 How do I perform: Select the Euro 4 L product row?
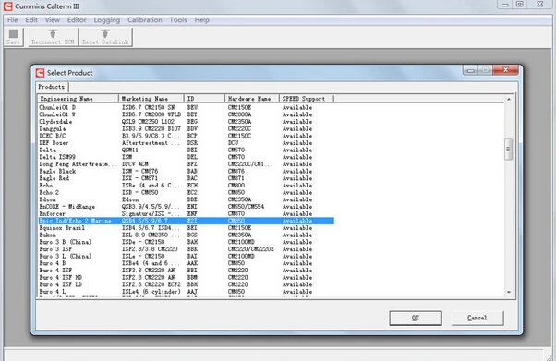click(187, 292)
